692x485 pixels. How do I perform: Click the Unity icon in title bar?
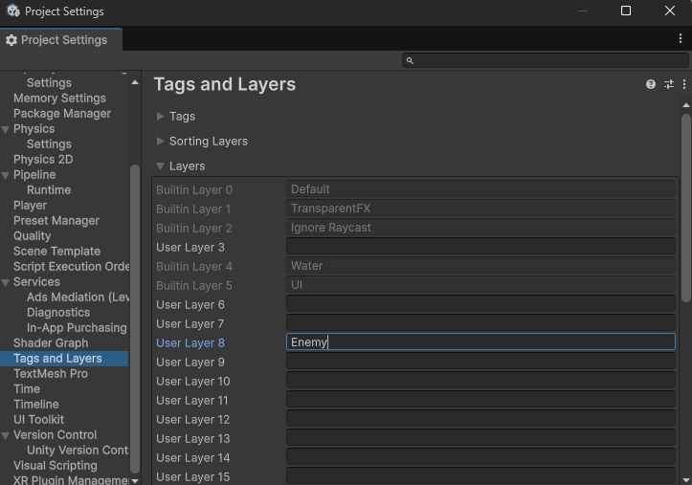(13, 11)
